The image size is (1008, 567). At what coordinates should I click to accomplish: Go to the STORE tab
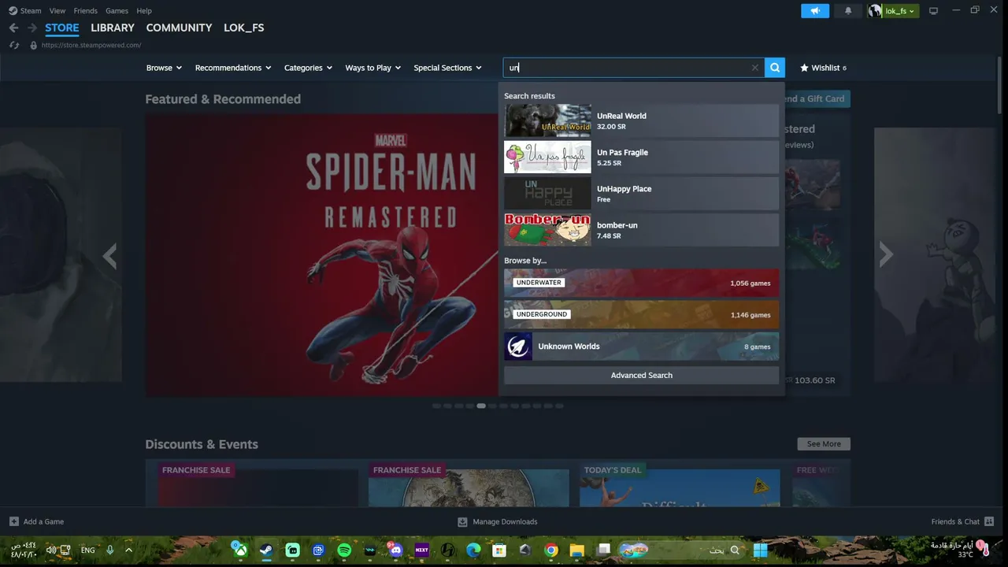pyautogui.click(x=62, y=28)
